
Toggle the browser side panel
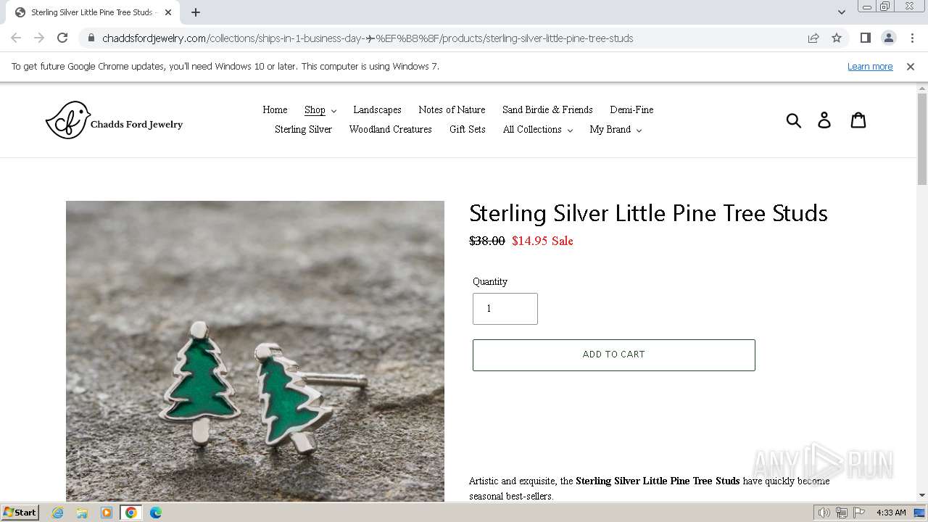tap(865, 38)
